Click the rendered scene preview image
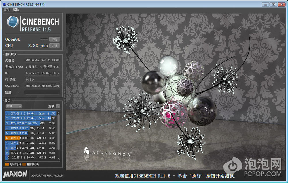Image resolution: width=288 pixels, height=183 pixels. [175, 91]
